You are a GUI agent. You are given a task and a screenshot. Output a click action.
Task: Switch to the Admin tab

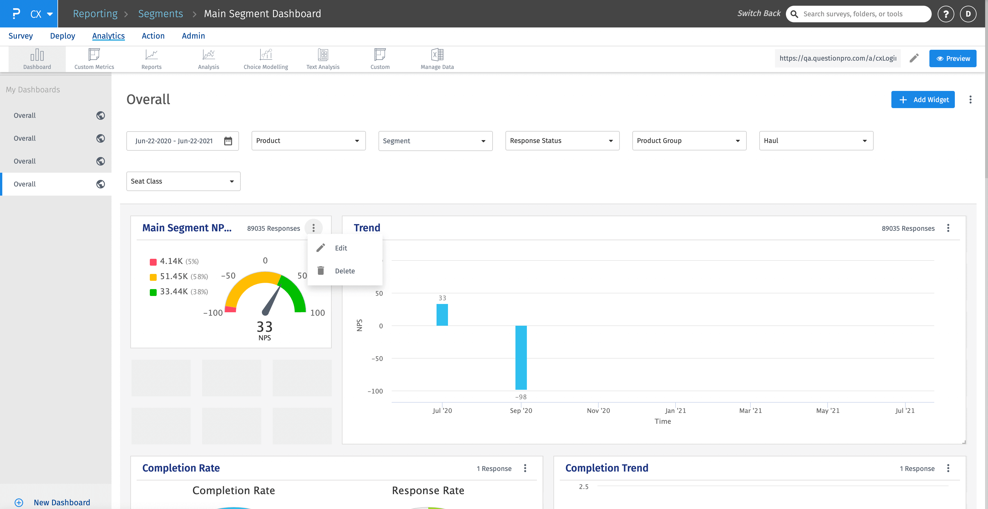tap(193, 36)
